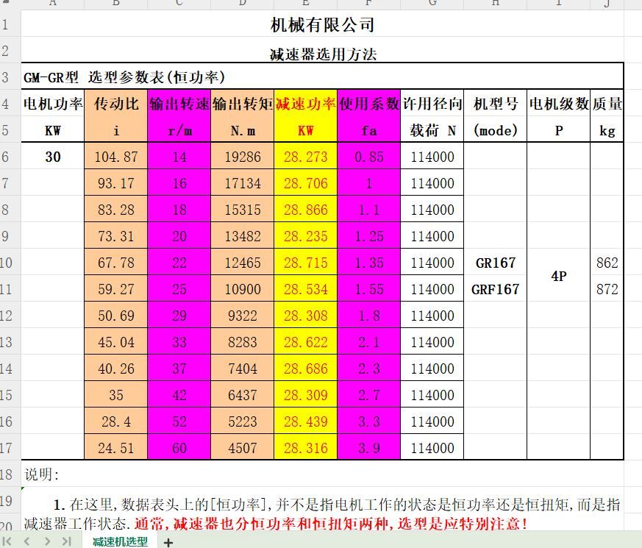Select the 机械有限公司 title cell
Image resolution: width=642 pixels, height=548 pixels.
[322, 25]
